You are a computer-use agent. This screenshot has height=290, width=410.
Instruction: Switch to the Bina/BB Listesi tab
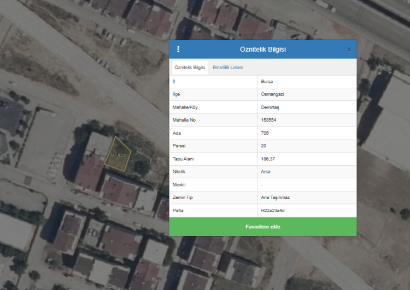[x=228, y=68]
